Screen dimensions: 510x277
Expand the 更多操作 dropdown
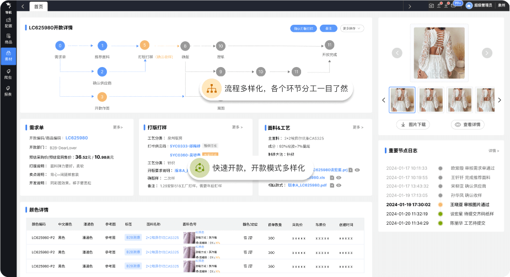click(352, 28)
